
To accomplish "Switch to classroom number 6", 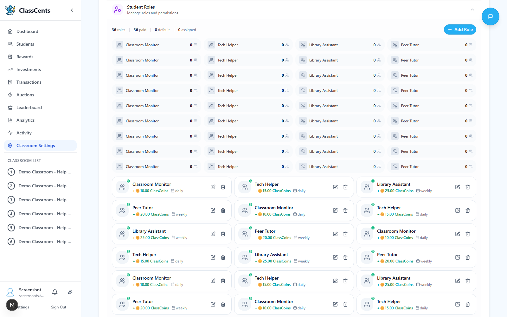I will click(x=40, y=242).
